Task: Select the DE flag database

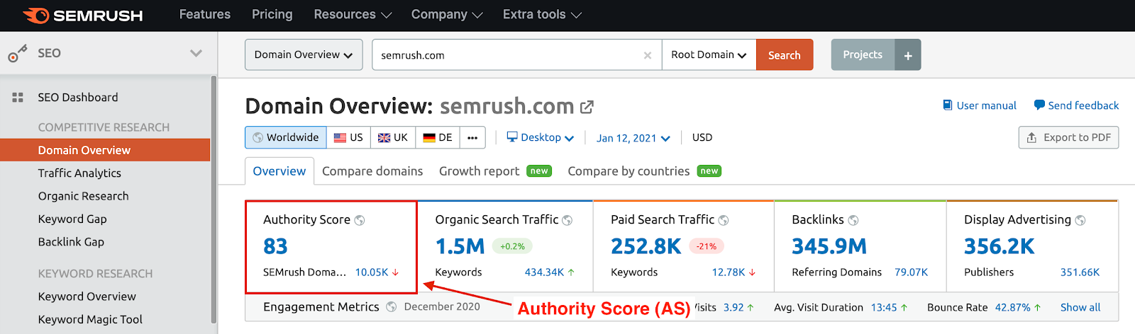Action: [437, 137]
